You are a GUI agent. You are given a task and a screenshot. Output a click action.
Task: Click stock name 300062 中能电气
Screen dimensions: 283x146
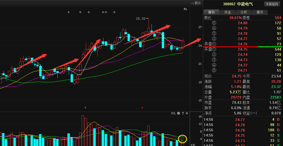pyautogui.click(x=238, y=4)
